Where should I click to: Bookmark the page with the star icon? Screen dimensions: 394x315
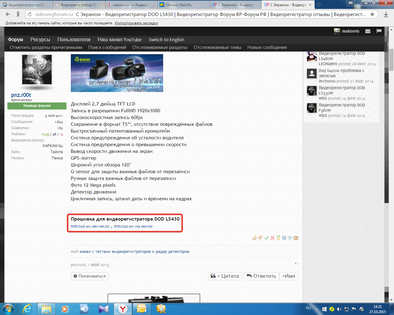point(372,14)
